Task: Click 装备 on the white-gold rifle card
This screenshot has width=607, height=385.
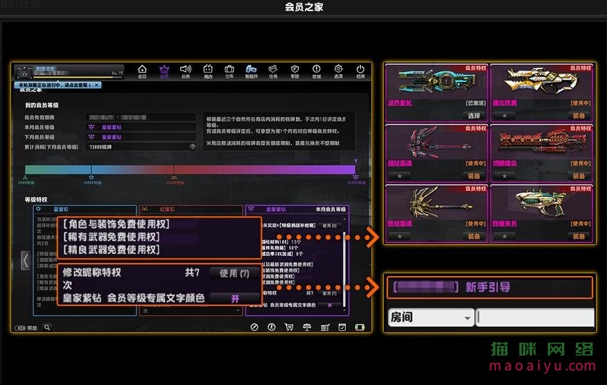Action: [x=579, y=116]
